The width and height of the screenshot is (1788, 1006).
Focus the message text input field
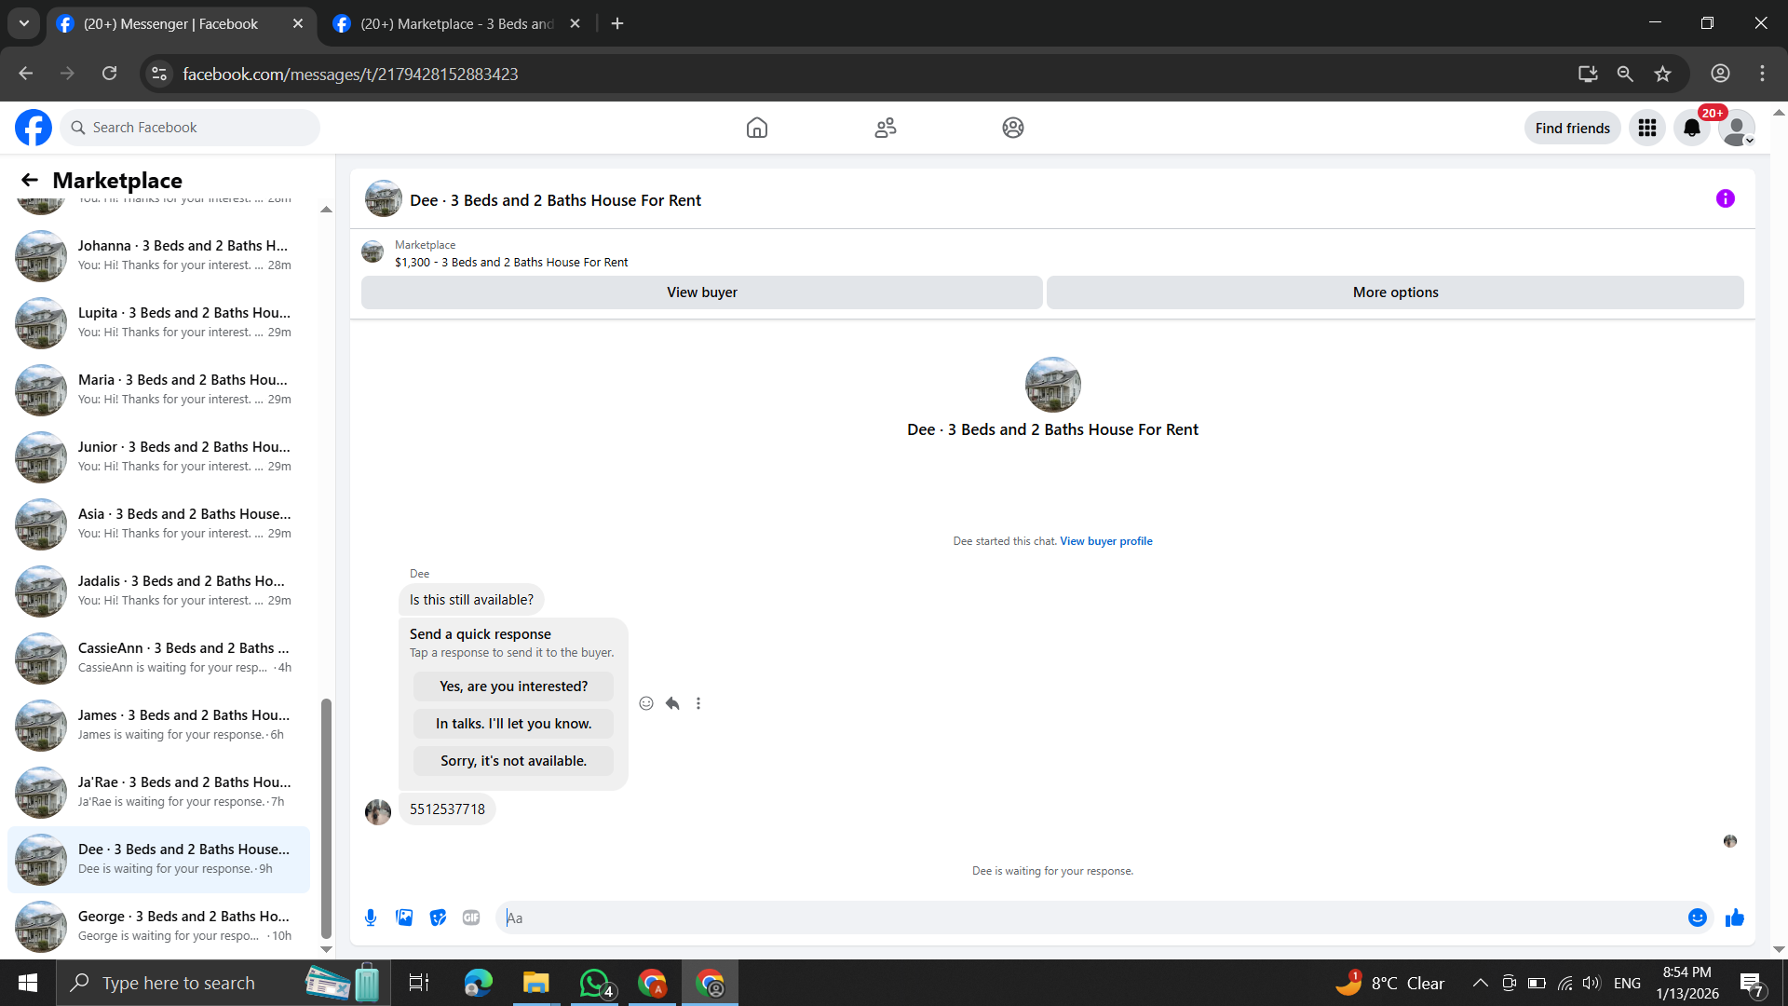pyautogui.click(x=1090, y=918)
